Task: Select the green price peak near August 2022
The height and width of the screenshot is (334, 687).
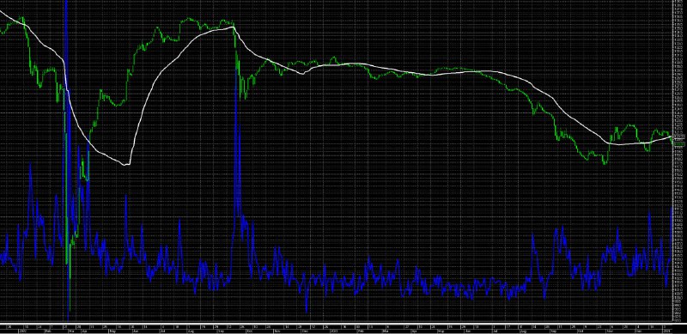Action: 188,19
